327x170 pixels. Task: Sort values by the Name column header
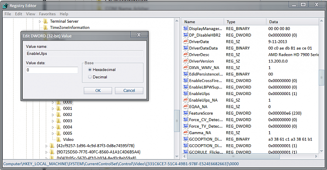(203, 22)
